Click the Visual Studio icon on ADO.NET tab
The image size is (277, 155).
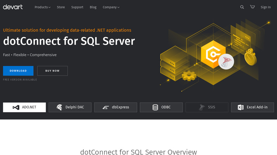(15, 107)
